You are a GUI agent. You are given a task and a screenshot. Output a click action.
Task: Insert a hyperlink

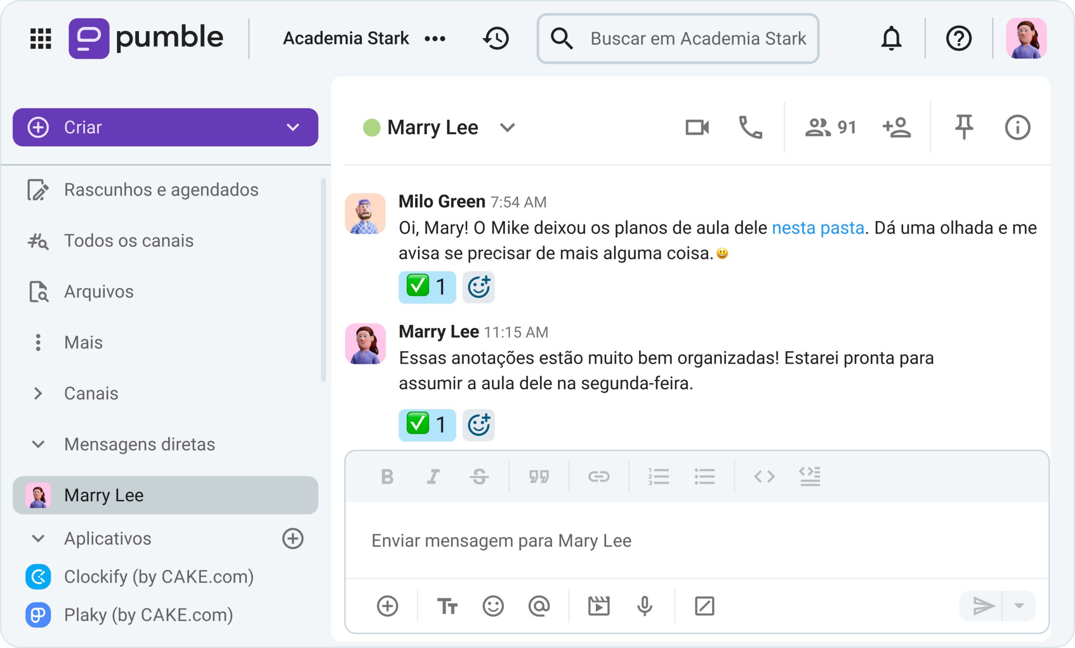tap(598, 477)
